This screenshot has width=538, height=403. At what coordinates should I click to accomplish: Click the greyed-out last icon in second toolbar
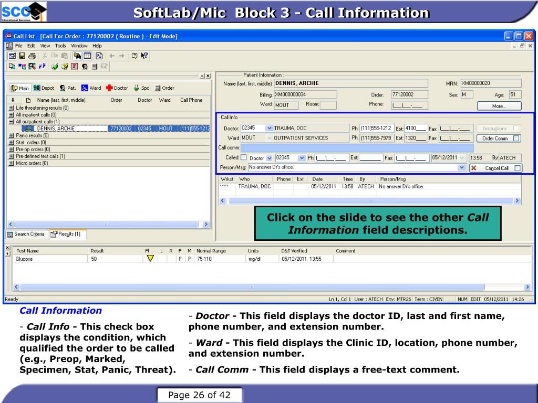point(105,66)
